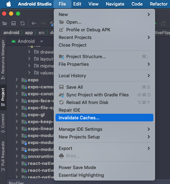170x184 pixels.
Task: Click the android breadcrumb
Action: [11, 33]
